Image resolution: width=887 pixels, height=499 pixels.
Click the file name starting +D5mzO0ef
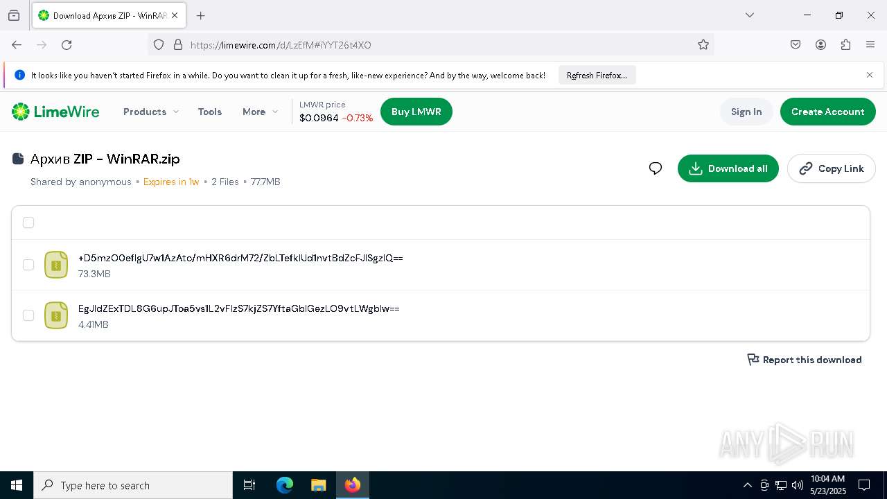pyautogui.click(x=240, y=258)
